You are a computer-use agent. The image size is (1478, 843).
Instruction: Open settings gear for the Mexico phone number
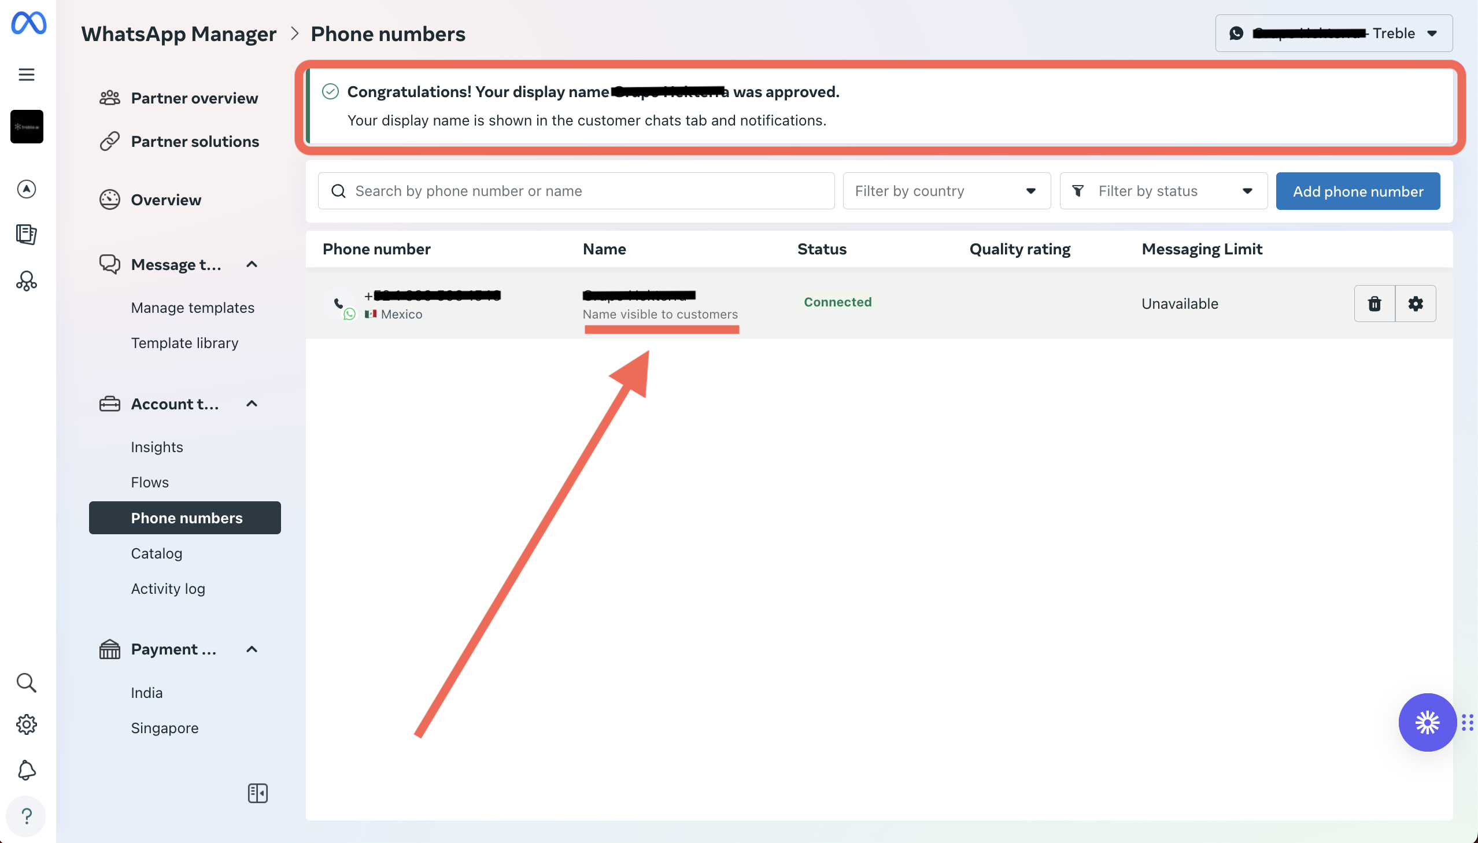tap(1416, 304)
